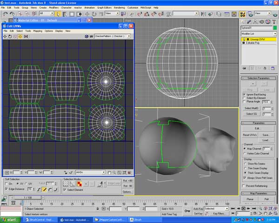This screenshot has height=223, width=279.
Task: Click the Undo arrow in main toolbar
Action: point(5,14)
